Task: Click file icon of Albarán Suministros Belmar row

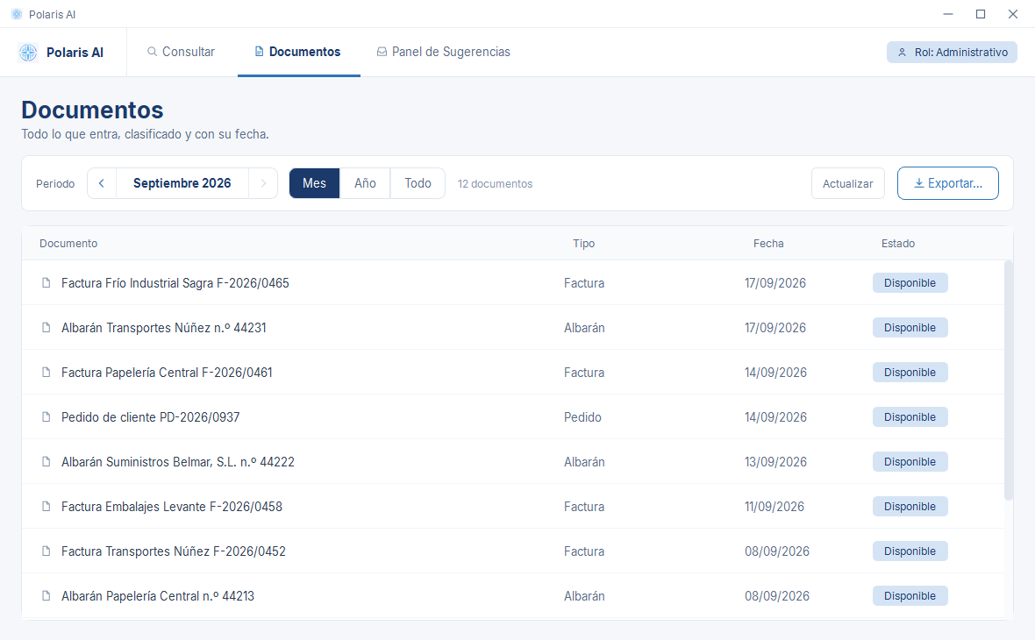Action: pos(46,462)
